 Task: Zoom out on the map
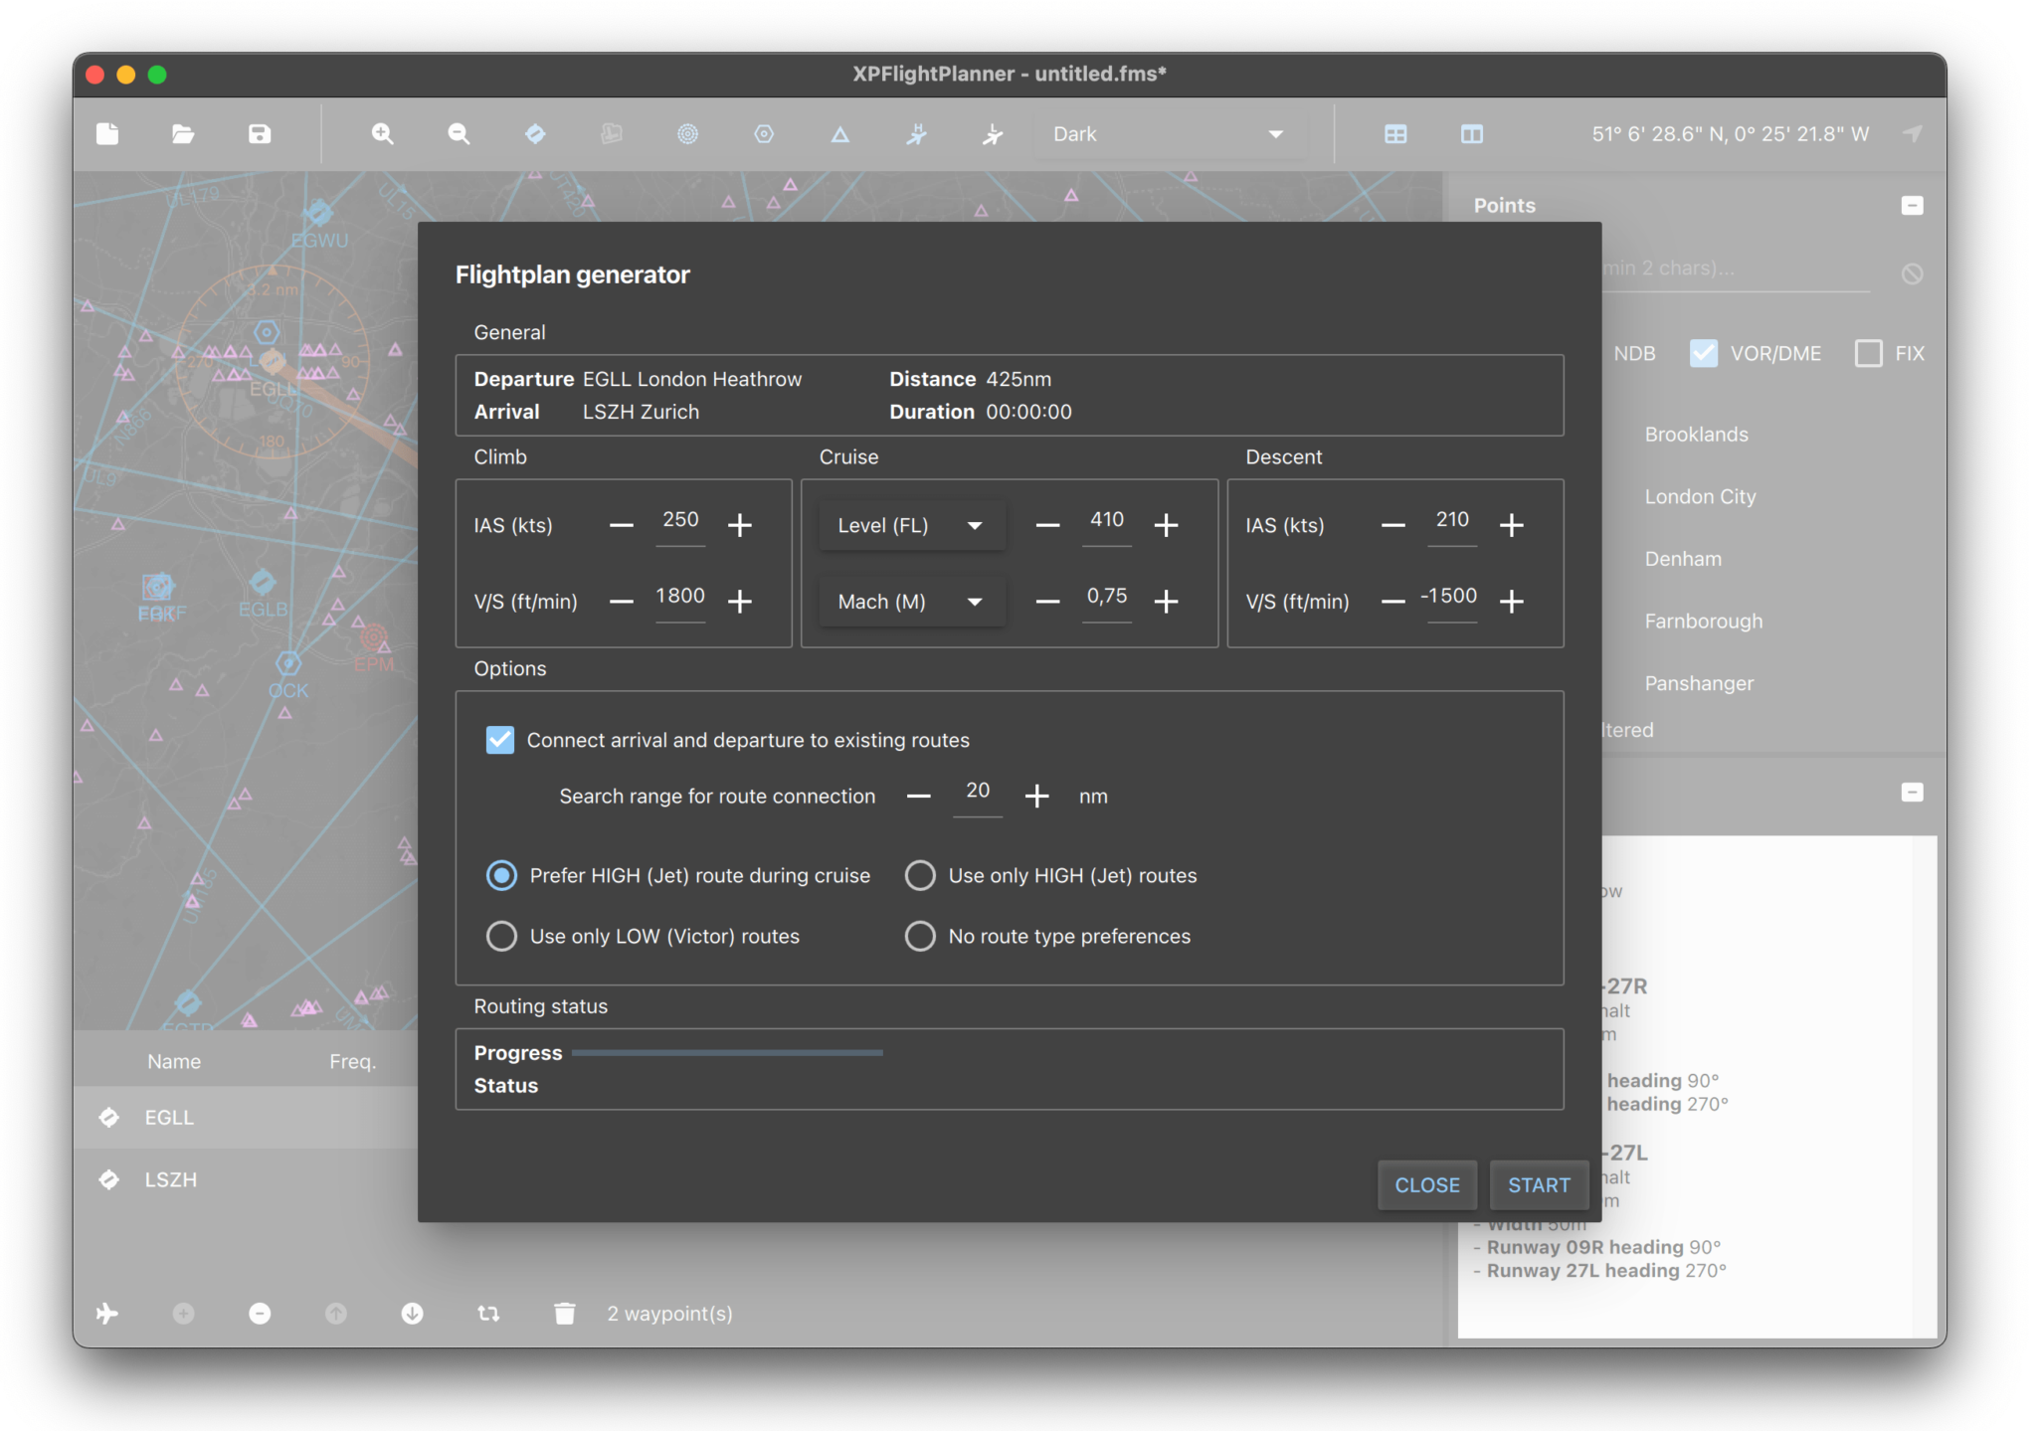tap(458, 133)
